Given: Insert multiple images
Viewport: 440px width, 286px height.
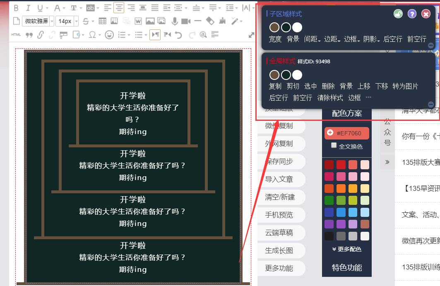Looking at the screenshot, I should 161,21.
